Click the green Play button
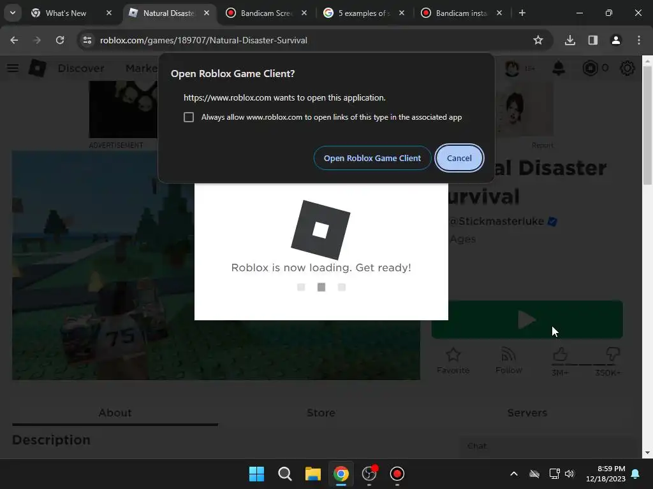The height and width of the screenshot is (489, 653). (527, 320)
